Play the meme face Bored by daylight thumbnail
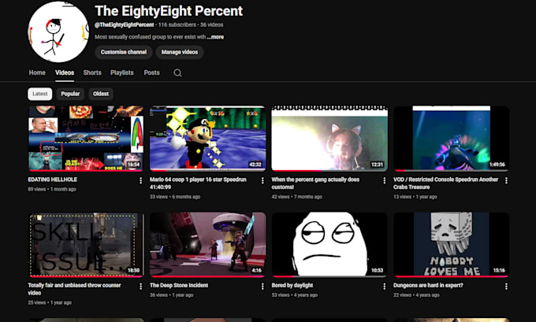Image resolution: width=536 pixels, height=322 pixels. 329,245
